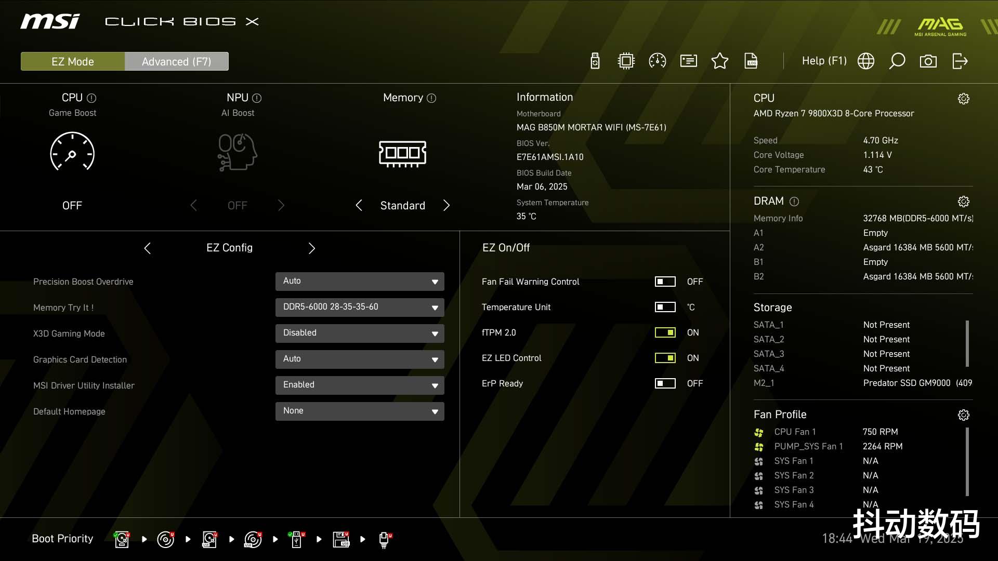
Task: Toggle Fan Fail Warning Control switch
Action: 665,282
